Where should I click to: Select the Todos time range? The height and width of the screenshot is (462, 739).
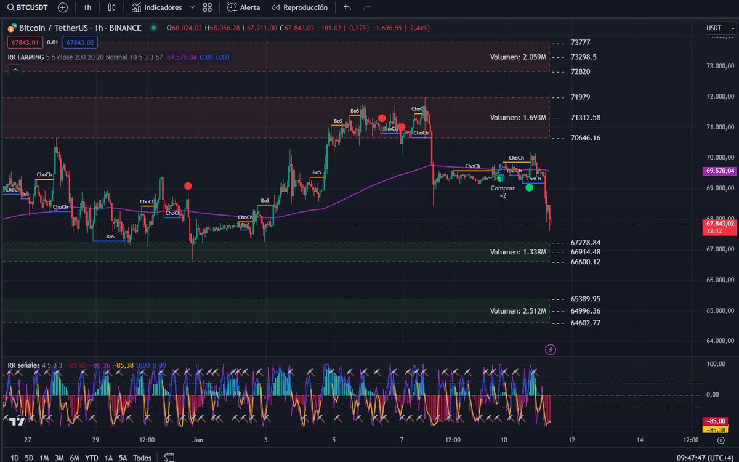click(x=142, y=458)
